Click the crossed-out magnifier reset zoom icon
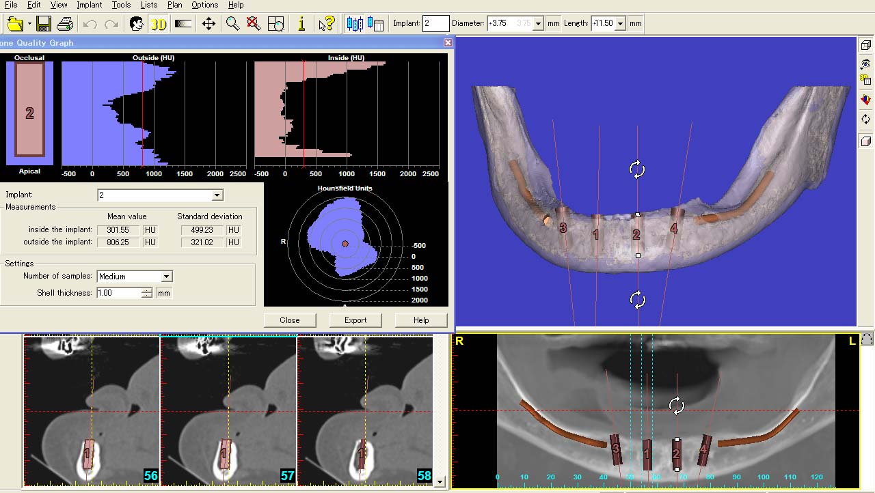Screen dimensions: 875x493 254,24
